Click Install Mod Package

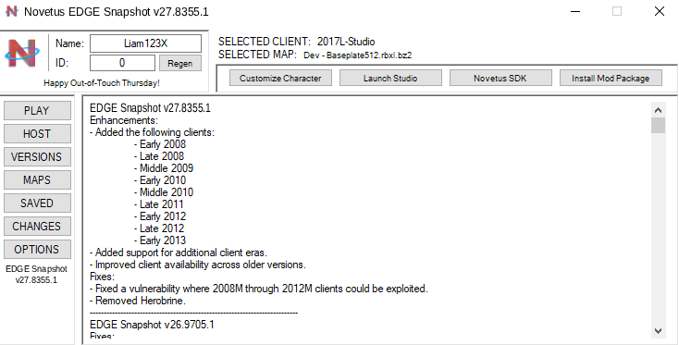pyautogui.click(x=611, y=79)
